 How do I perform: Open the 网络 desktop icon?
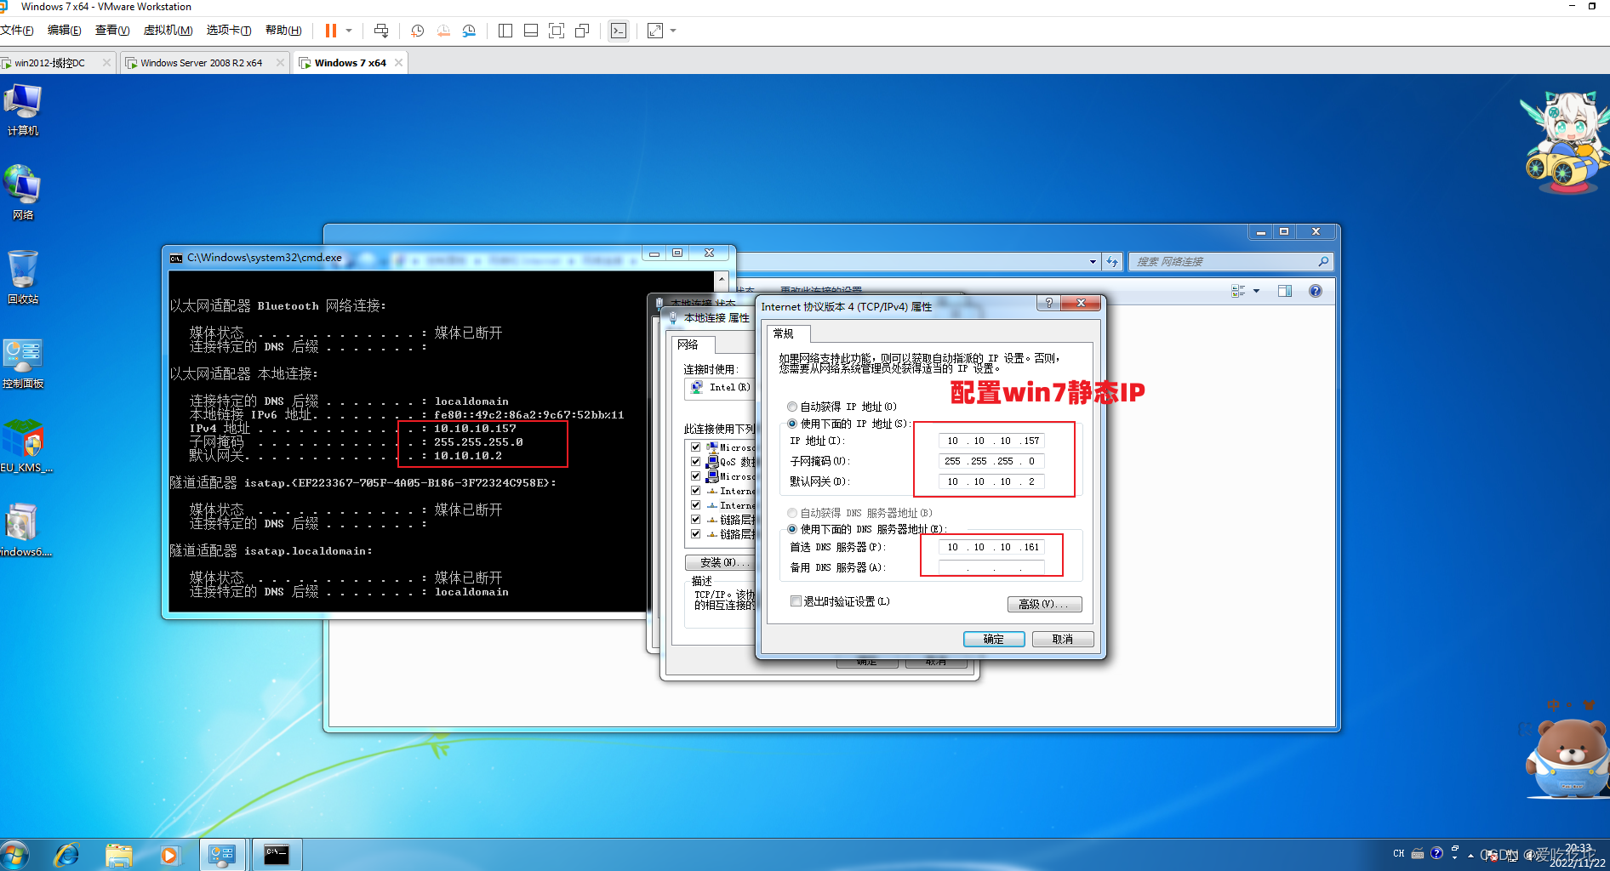[23, 192]
